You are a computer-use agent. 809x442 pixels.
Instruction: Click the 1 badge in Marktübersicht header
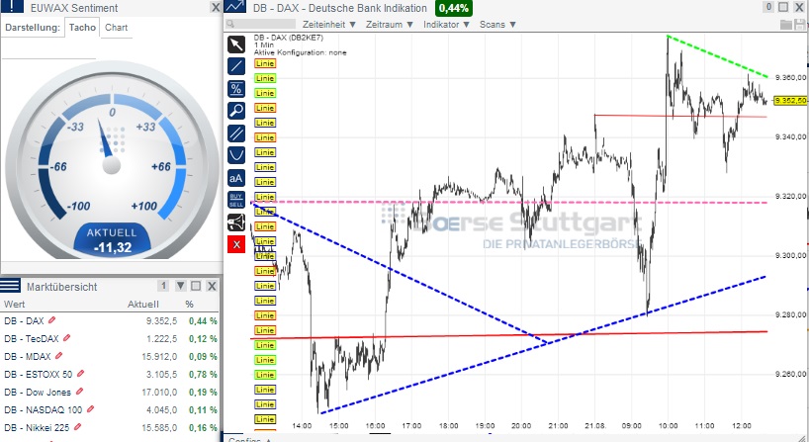tap(163, 286)
